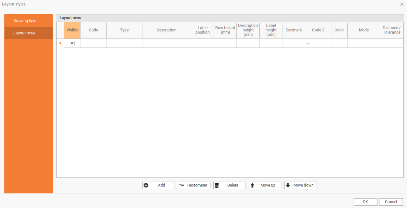Click the Move up arrow icon
407x208 pixels.
click(x=252, y=185)
